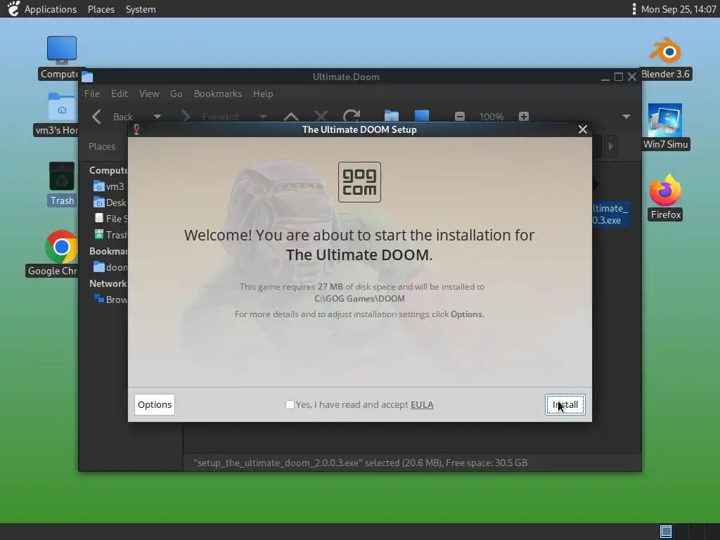
Task: Select Desktop folder in Places sidebar
Action: tap(110, 202)
